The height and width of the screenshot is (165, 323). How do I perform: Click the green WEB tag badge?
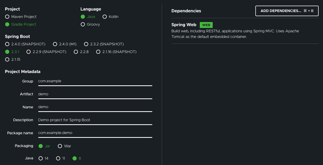[206, 25]
